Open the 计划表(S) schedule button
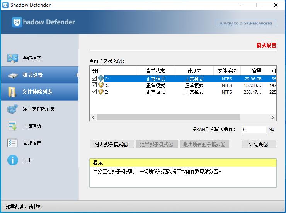286x213 pixels. coord(259,144)
